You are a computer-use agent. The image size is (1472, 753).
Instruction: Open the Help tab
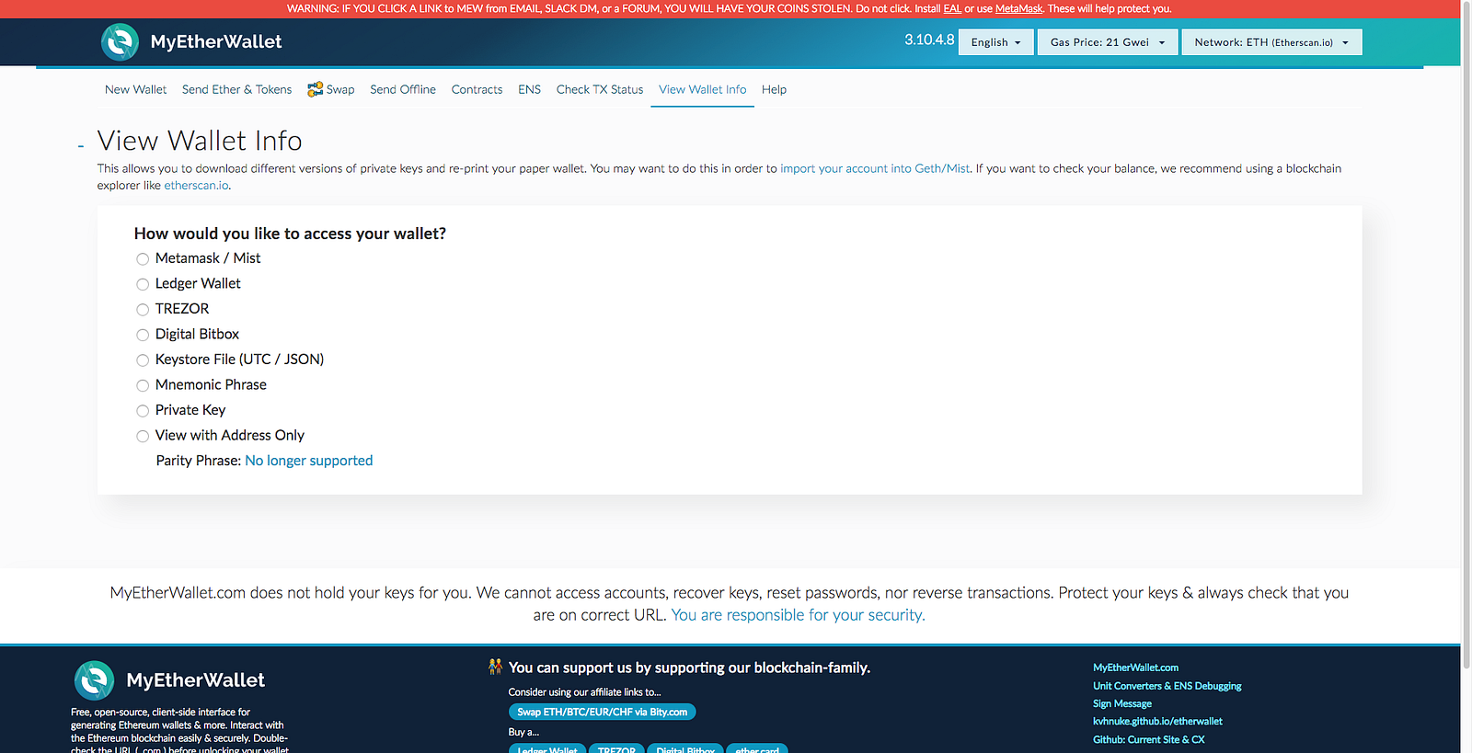[774, 89]
